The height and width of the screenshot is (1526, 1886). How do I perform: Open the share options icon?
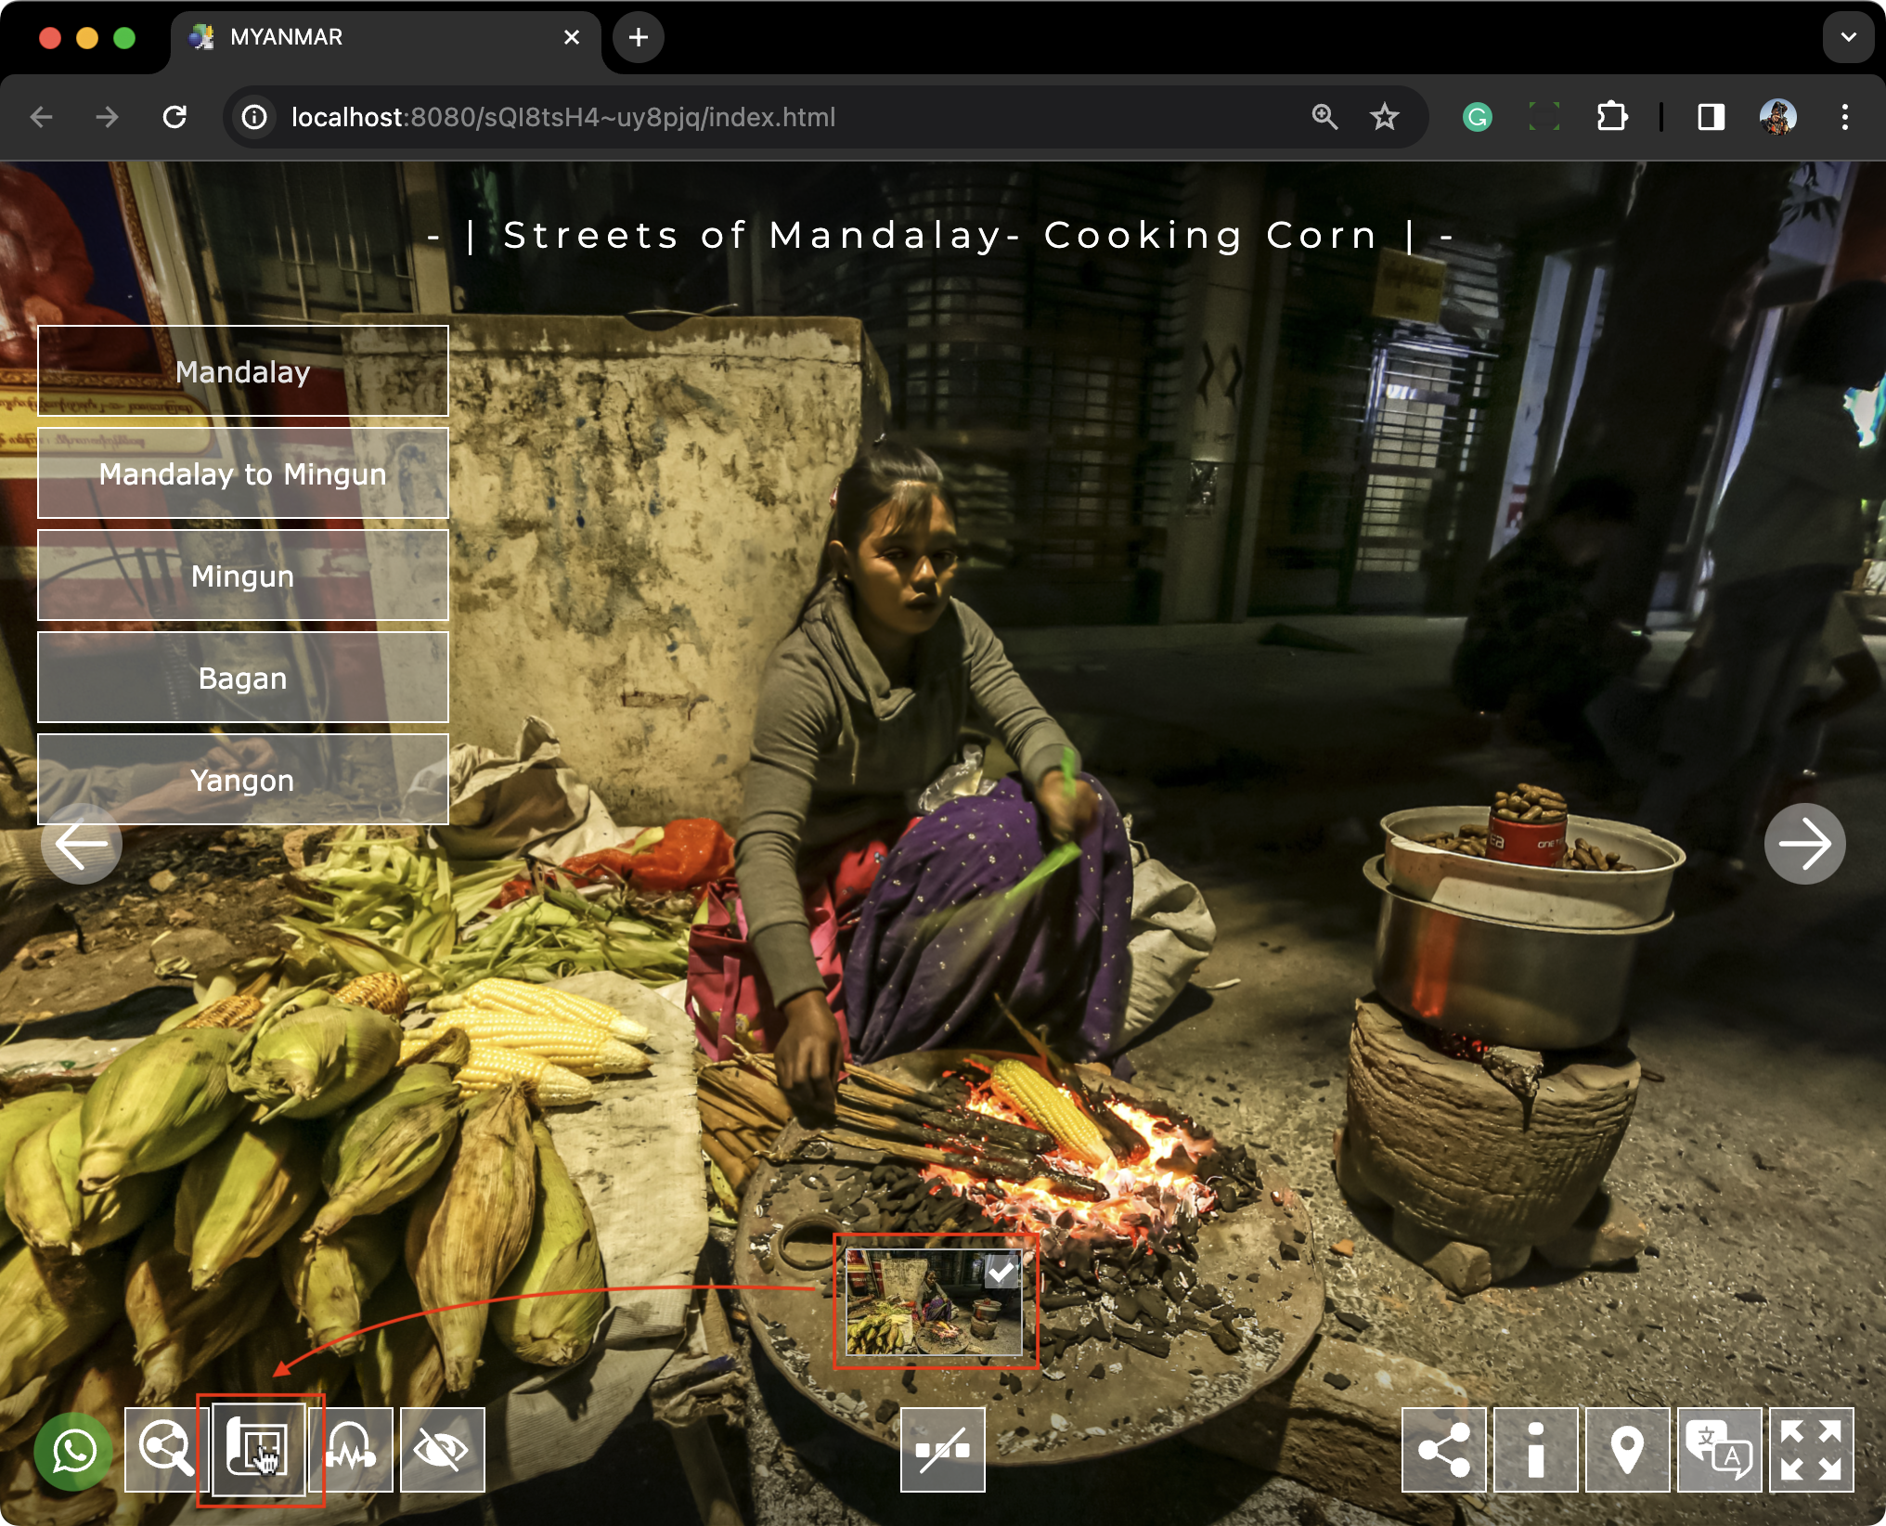1443,1450
